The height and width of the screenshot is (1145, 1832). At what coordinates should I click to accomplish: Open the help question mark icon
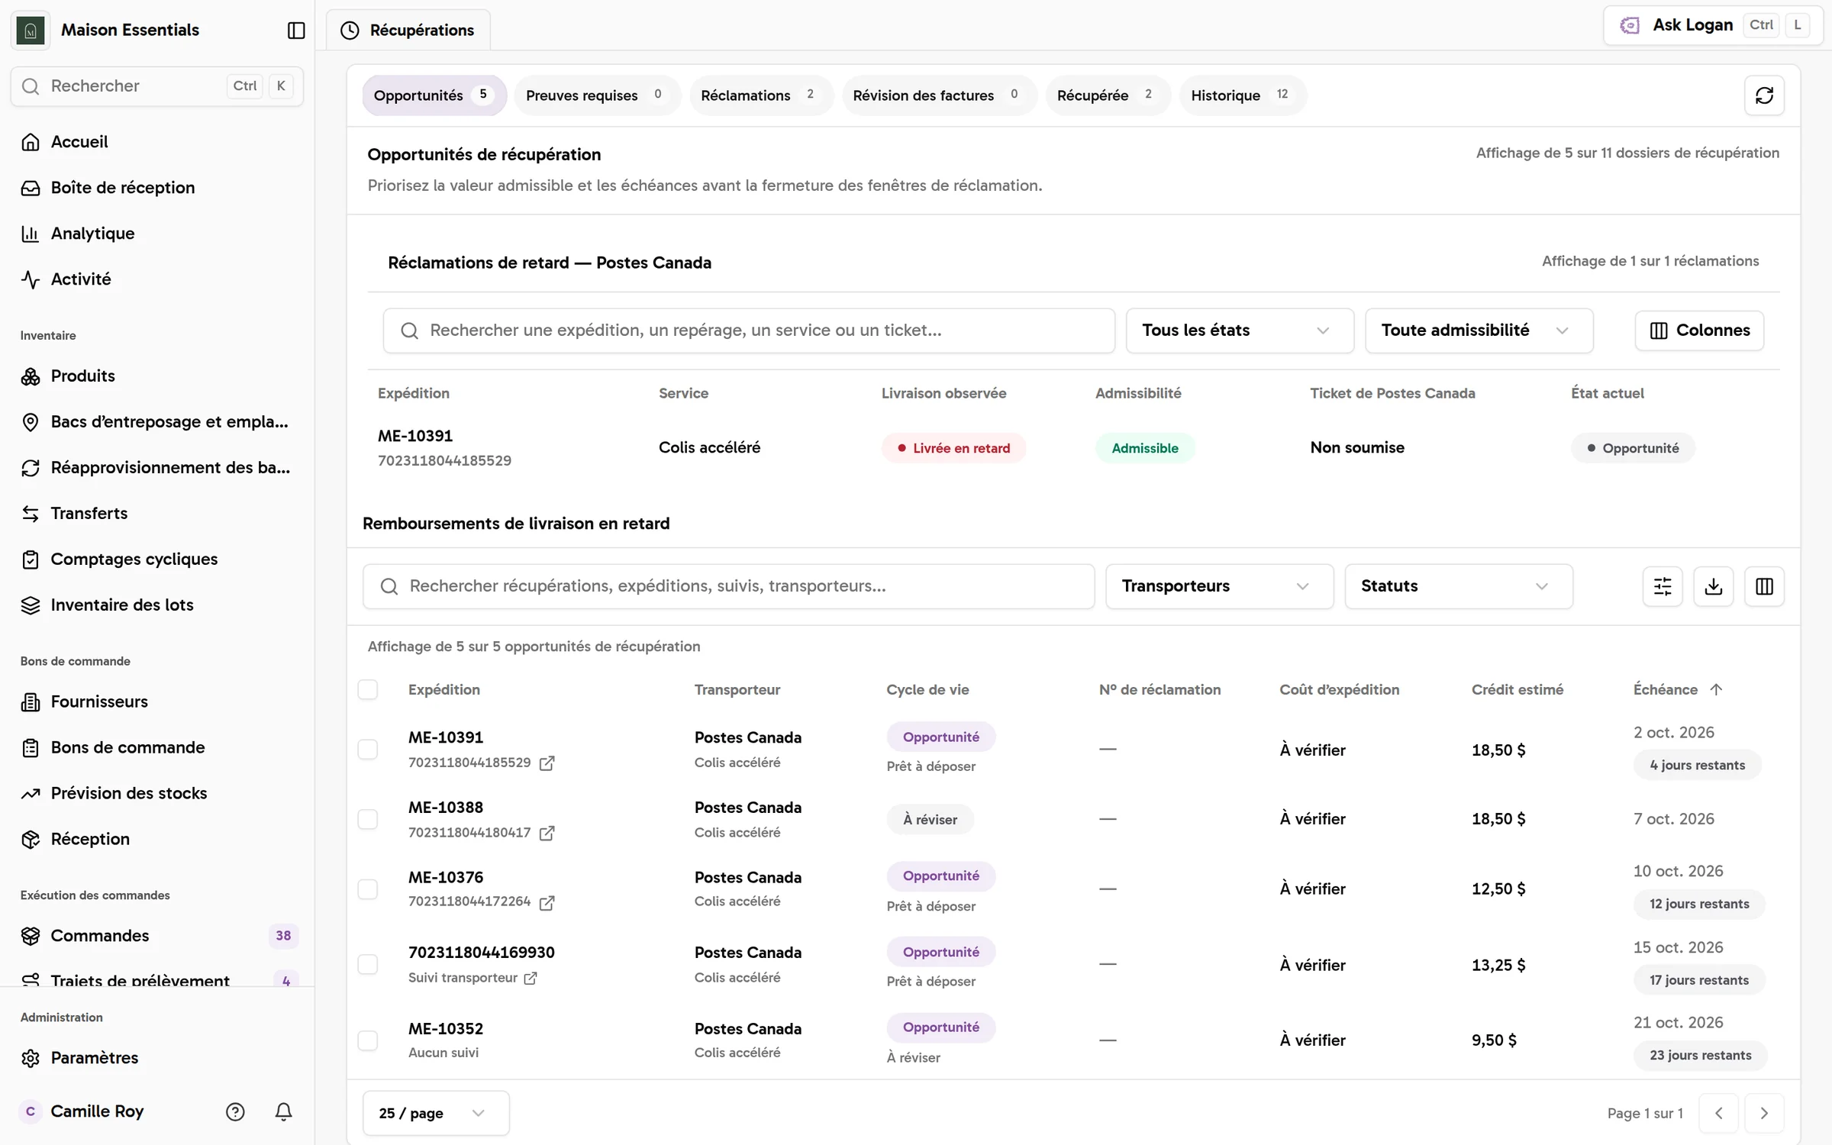[x=235, y=1111]
